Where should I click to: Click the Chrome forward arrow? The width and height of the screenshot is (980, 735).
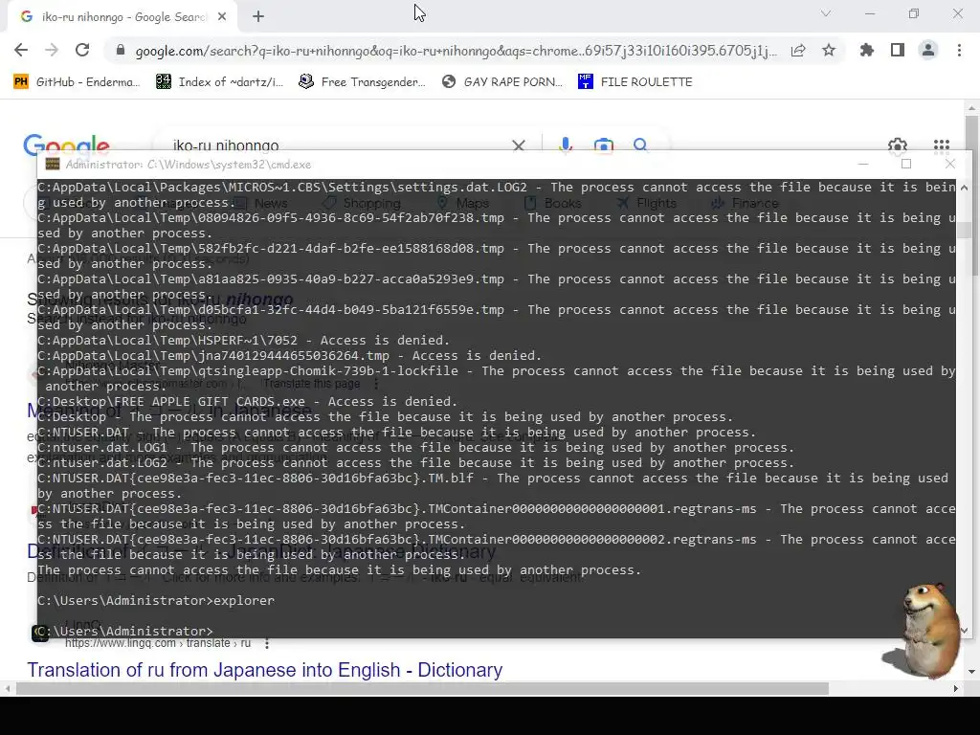pyautogui.click(x=52, y=50)
